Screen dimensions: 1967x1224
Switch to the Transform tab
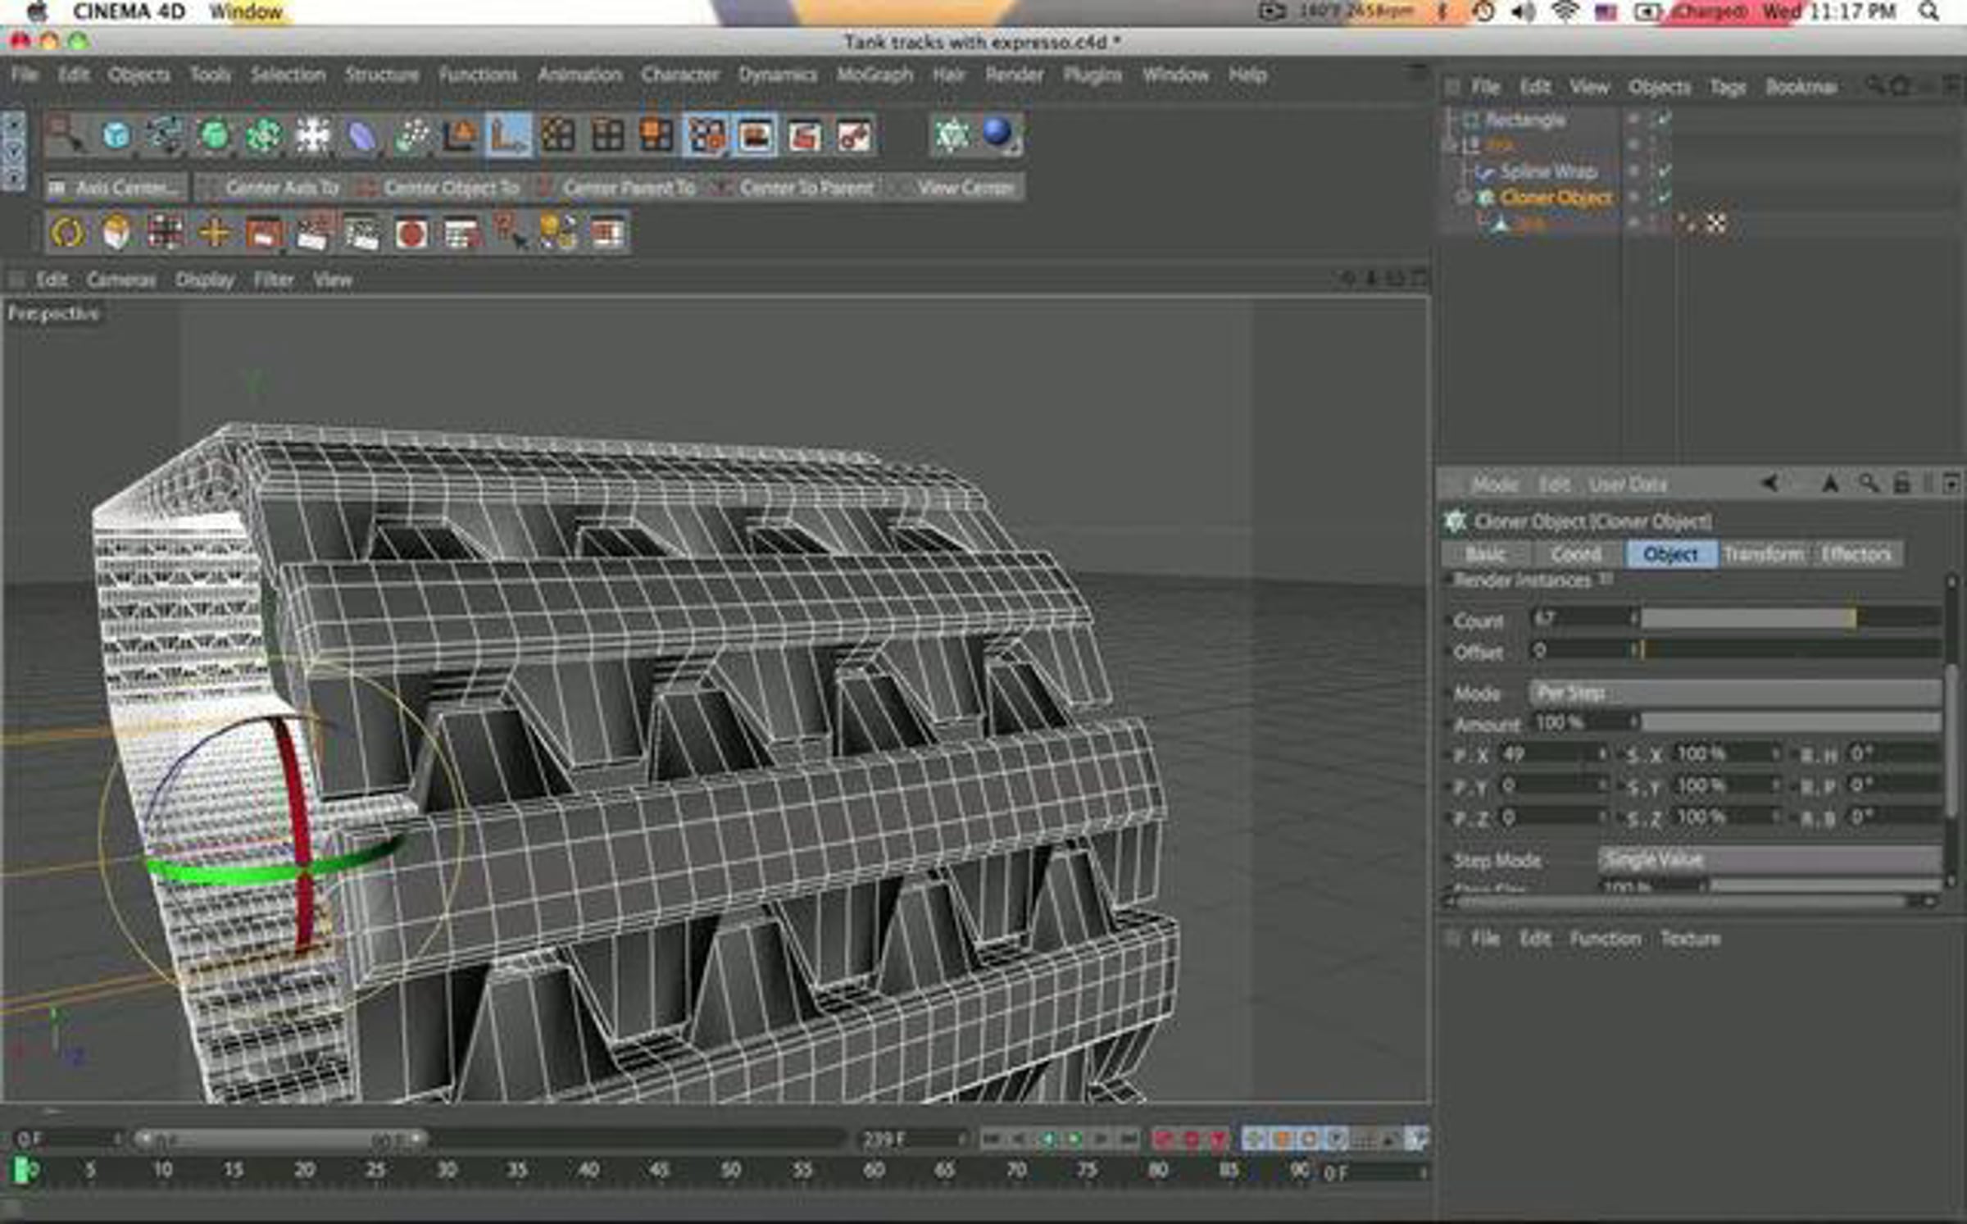click(x=1764, y=555)
